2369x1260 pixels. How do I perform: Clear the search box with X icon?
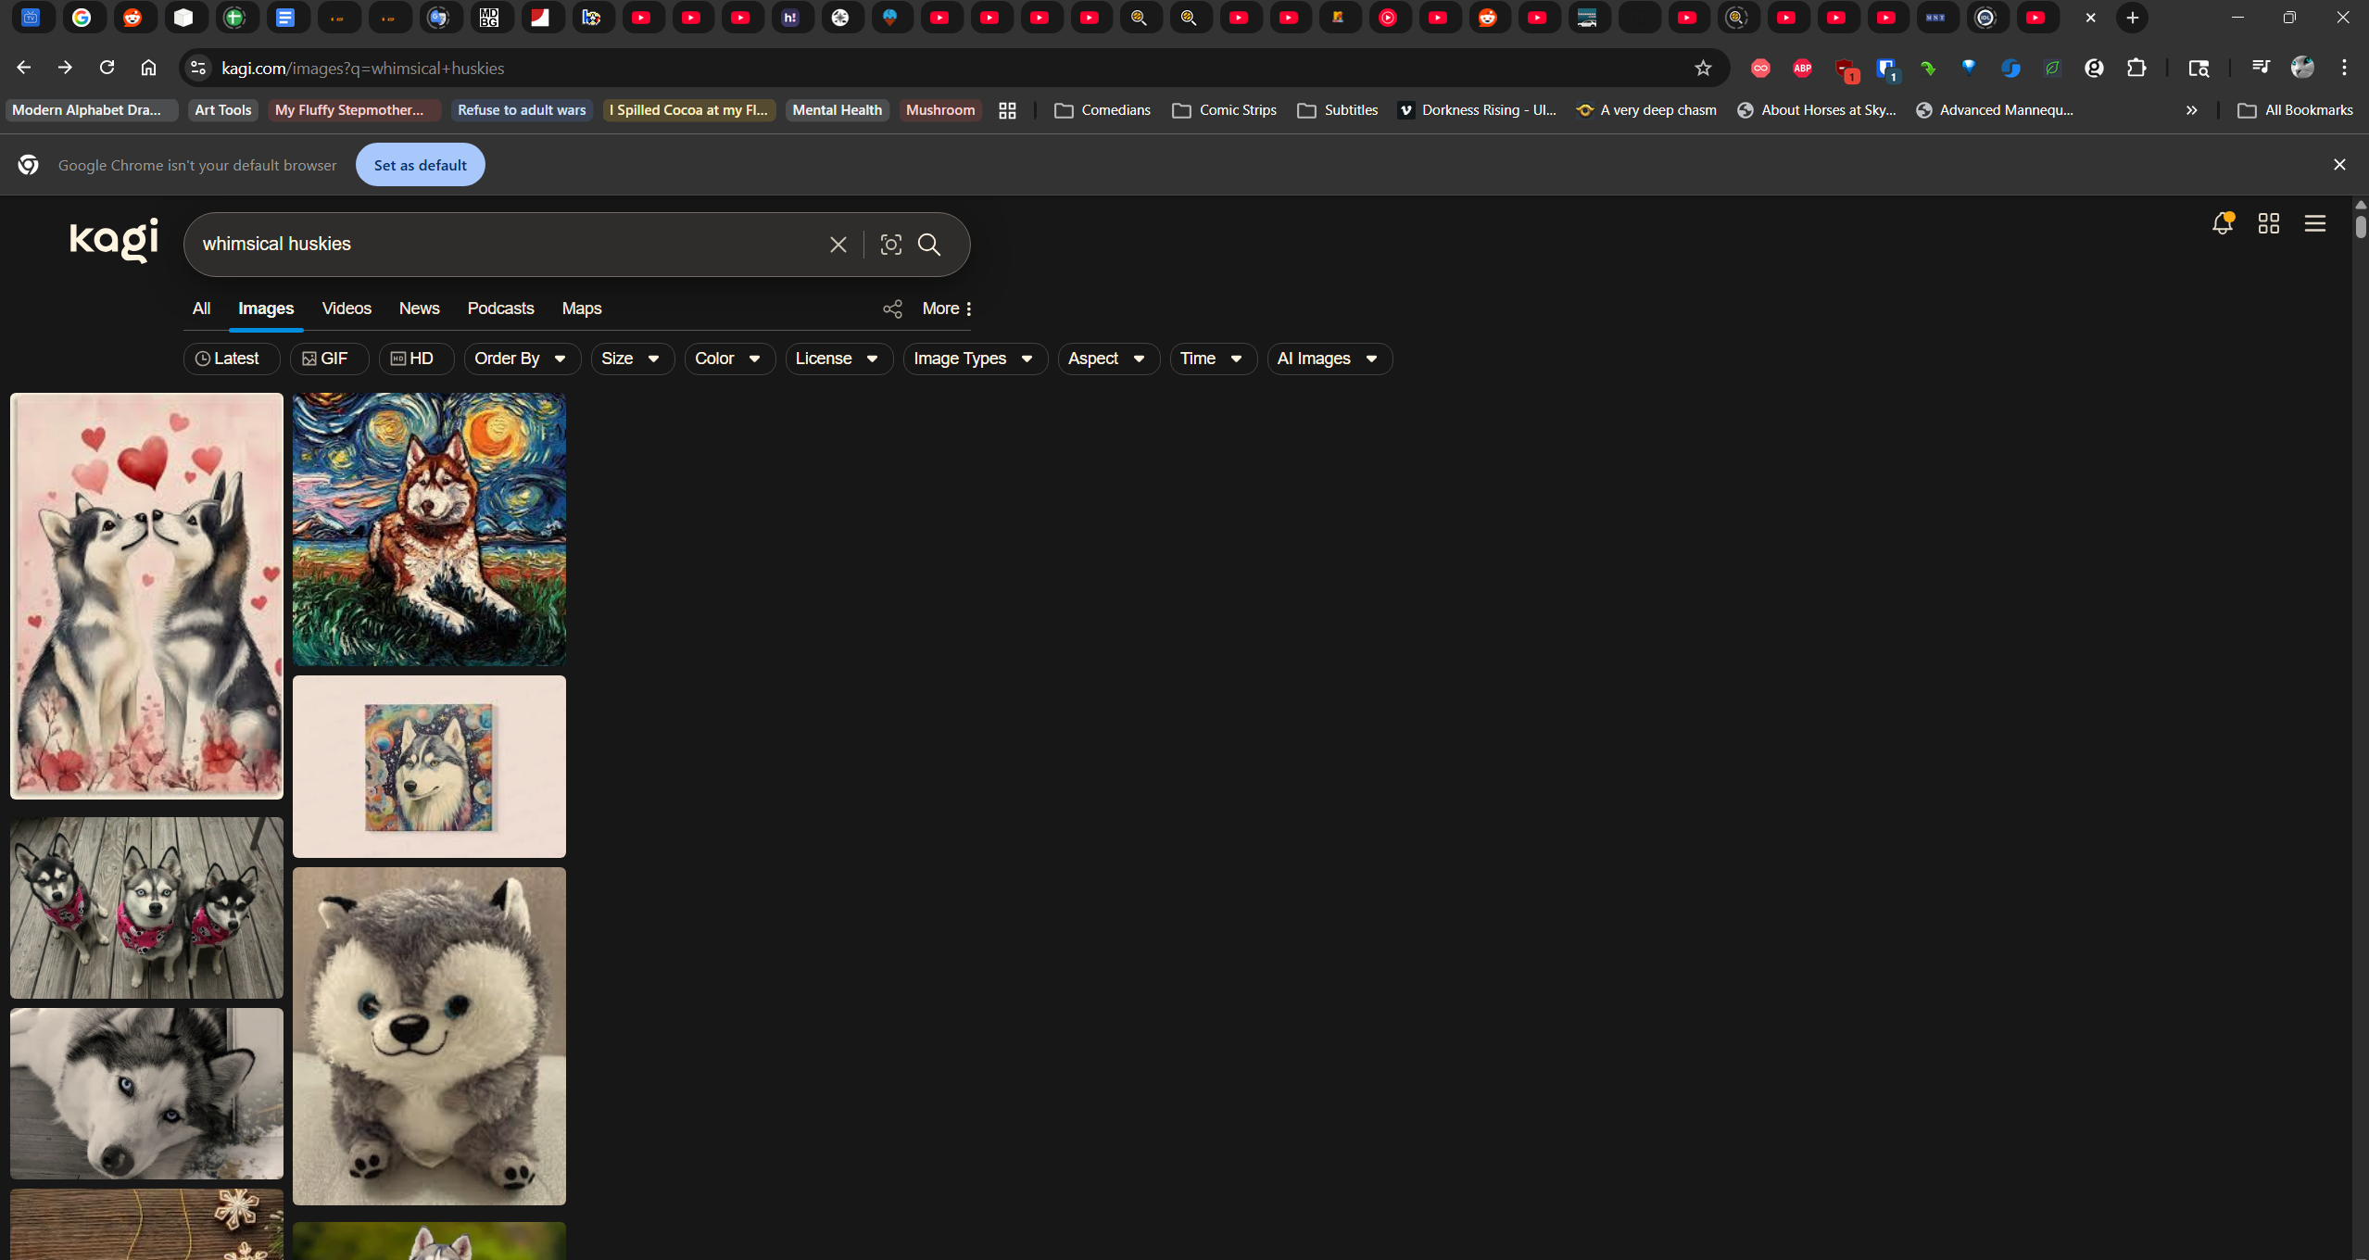pos(838,245)
